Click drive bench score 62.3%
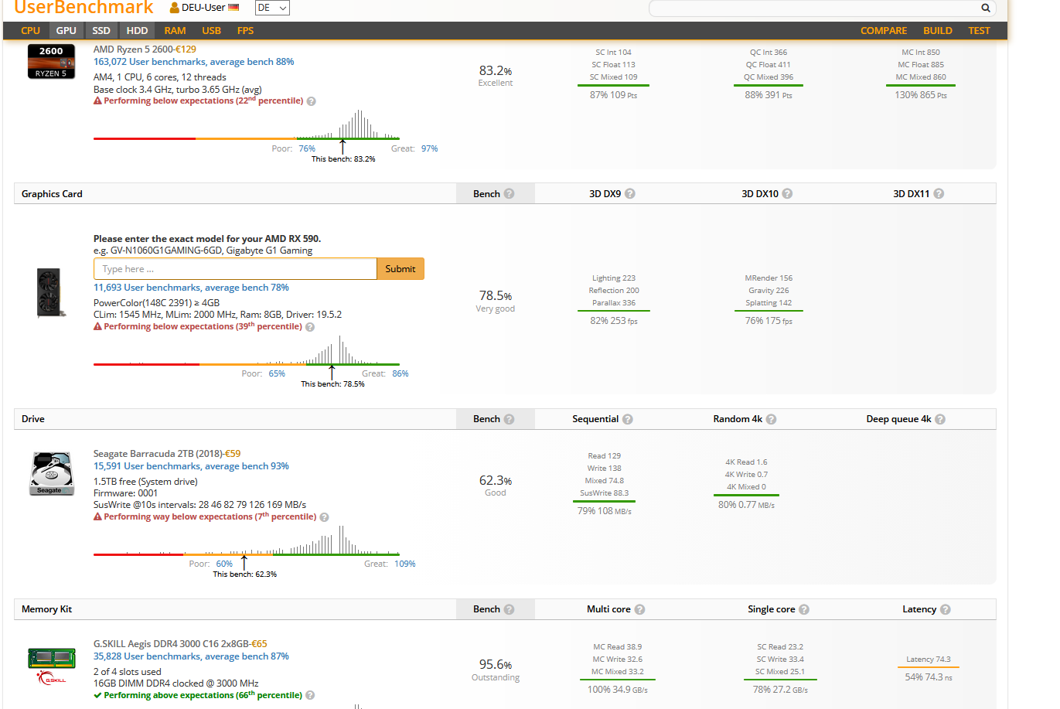1060x709 pixels. pyautogui.click(x=495, y=480)
